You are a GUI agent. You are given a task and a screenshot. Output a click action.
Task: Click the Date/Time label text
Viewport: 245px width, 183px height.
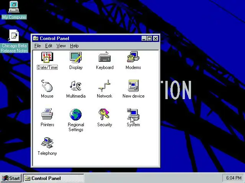click(x=47, y=67)
